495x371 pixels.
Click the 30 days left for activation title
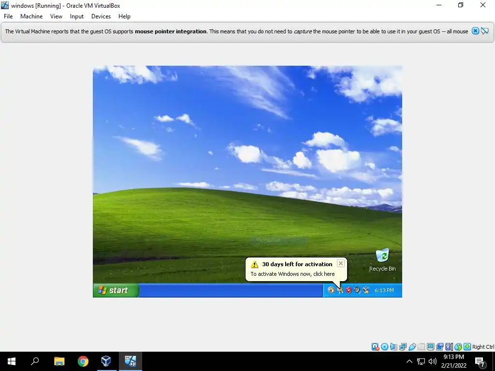click(297, 264)
